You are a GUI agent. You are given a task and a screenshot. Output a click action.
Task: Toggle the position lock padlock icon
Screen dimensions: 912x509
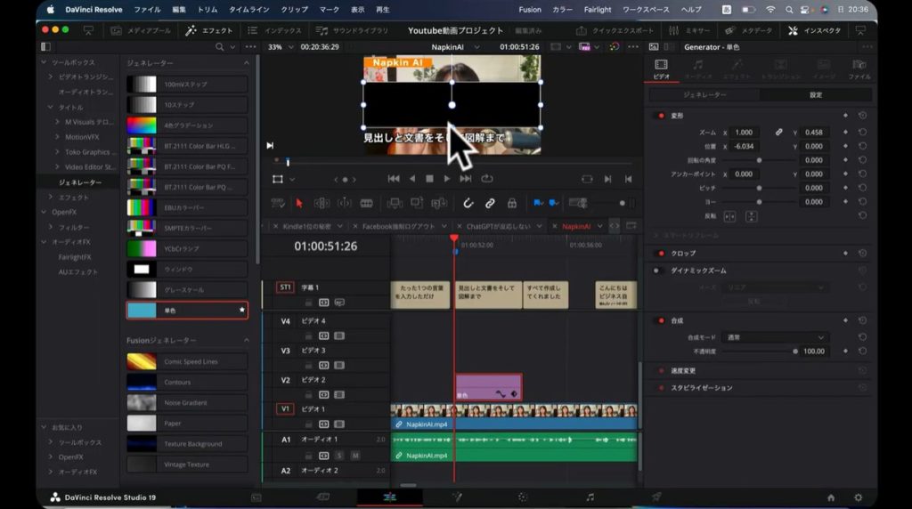(x=512, y=203)
